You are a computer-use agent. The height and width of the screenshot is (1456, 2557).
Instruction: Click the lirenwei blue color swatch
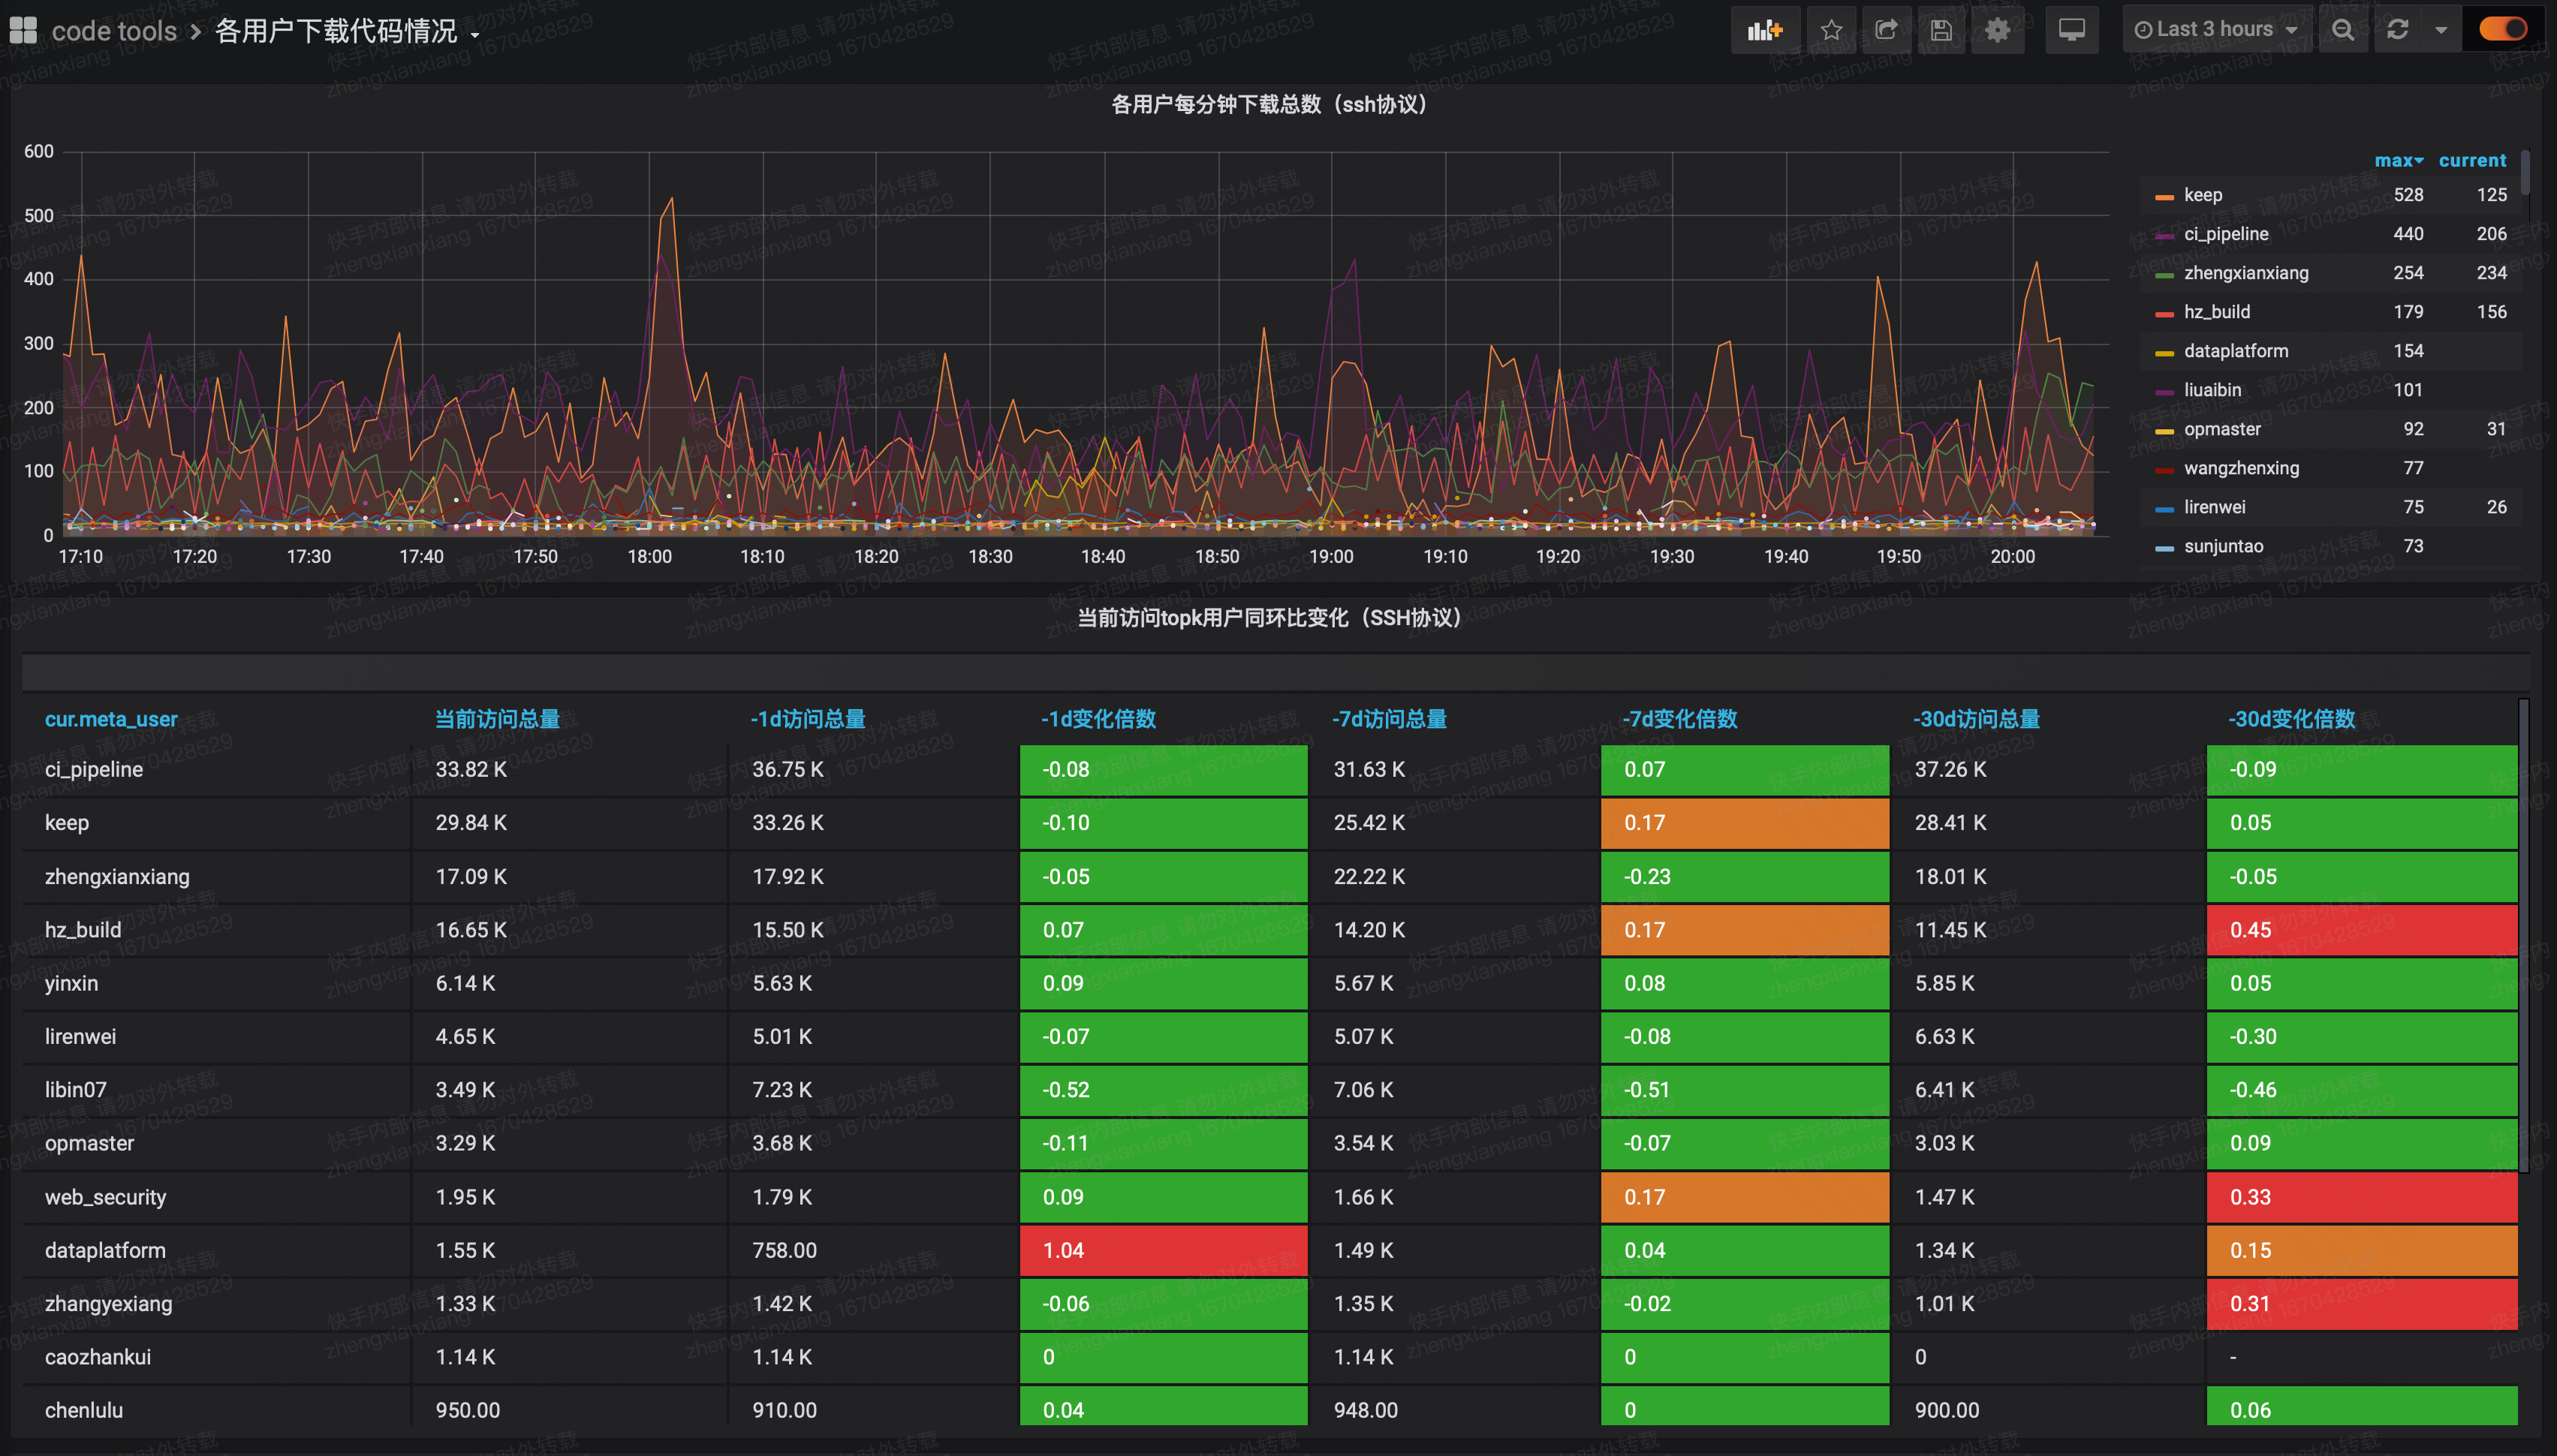[2164, 509]
